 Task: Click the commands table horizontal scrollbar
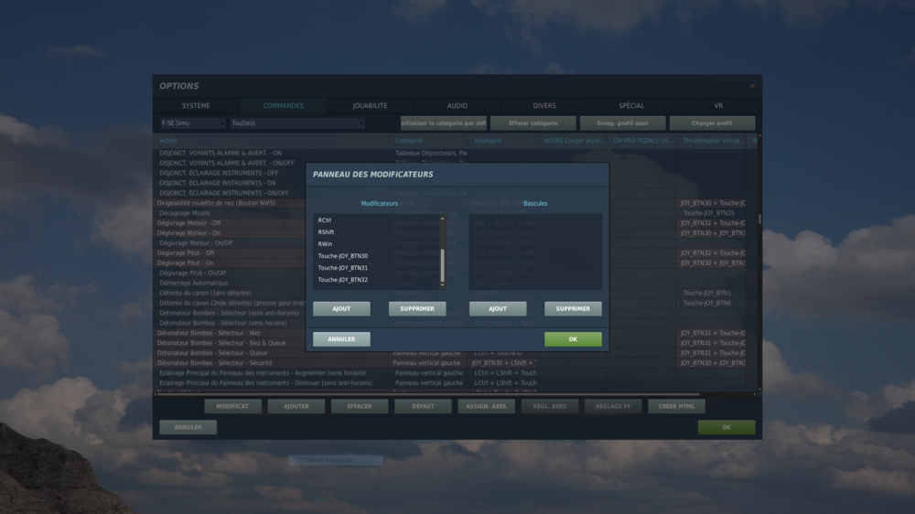click(x=427, y=394)
